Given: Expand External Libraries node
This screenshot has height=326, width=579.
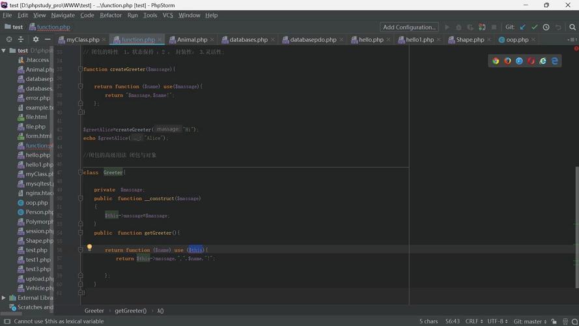Looking at the screenshot, I should tap(4, 297).
